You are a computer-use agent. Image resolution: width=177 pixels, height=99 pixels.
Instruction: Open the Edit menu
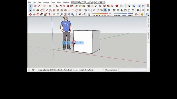[x=34, y=2]
